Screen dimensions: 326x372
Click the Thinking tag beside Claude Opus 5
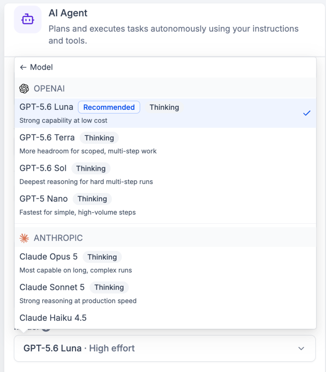click(x=102, y=257)
